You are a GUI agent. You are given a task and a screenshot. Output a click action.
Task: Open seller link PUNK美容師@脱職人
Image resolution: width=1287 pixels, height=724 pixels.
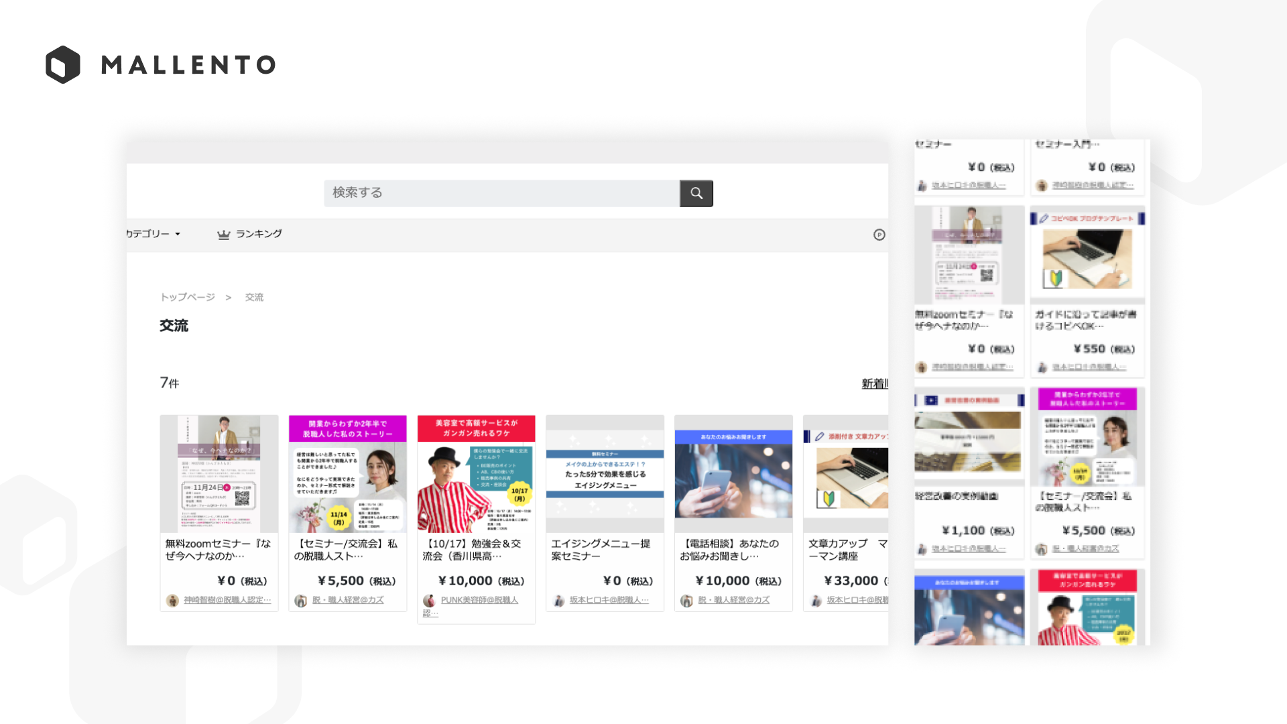coord(479,600)
